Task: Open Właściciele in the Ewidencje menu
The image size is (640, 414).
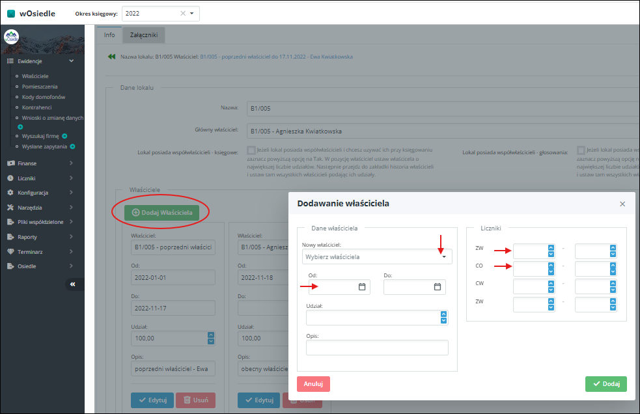Action: pyautogui.click(x=35, y=76)
